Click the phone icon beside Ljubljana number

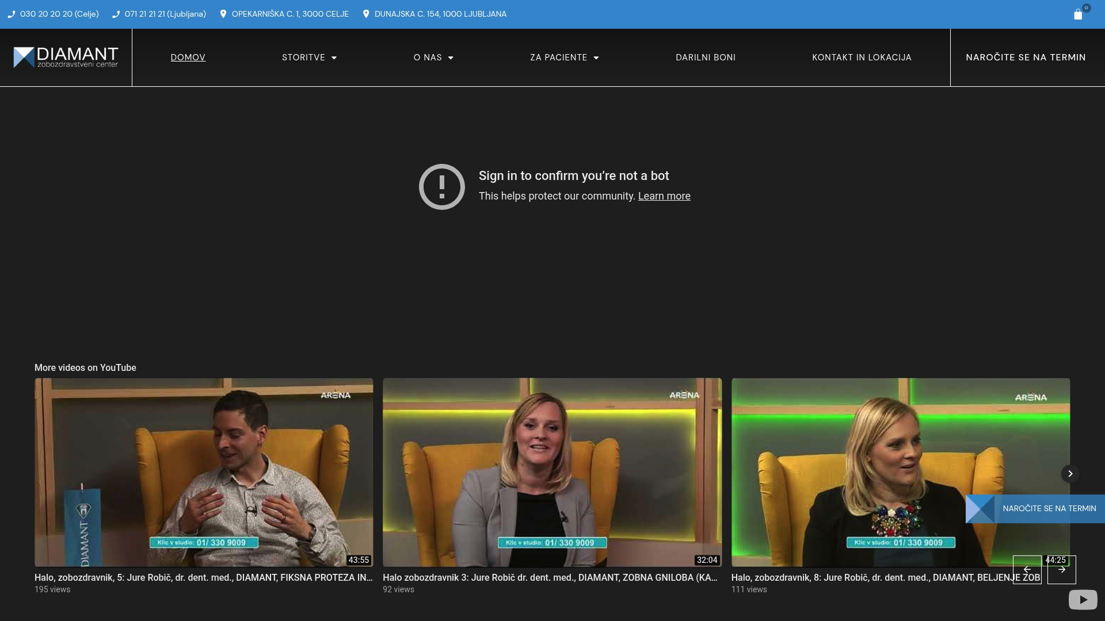point(115,14)
